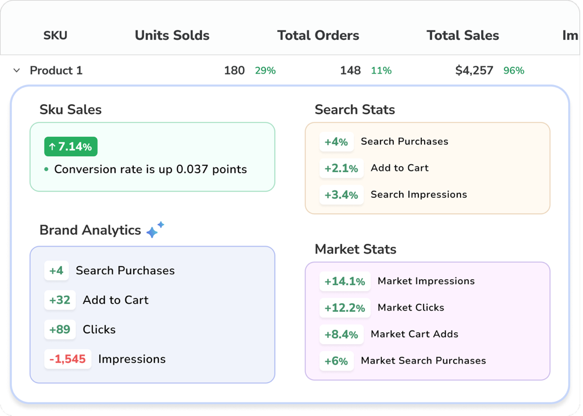Click the +32 Add to Cart badge
Viewport: 583px width, 416px height.
[x=60, y=300]
